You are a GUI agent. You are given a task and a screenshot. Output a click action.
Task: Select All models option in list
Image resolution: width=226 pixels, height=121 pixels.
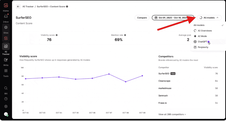coord(208,25)
